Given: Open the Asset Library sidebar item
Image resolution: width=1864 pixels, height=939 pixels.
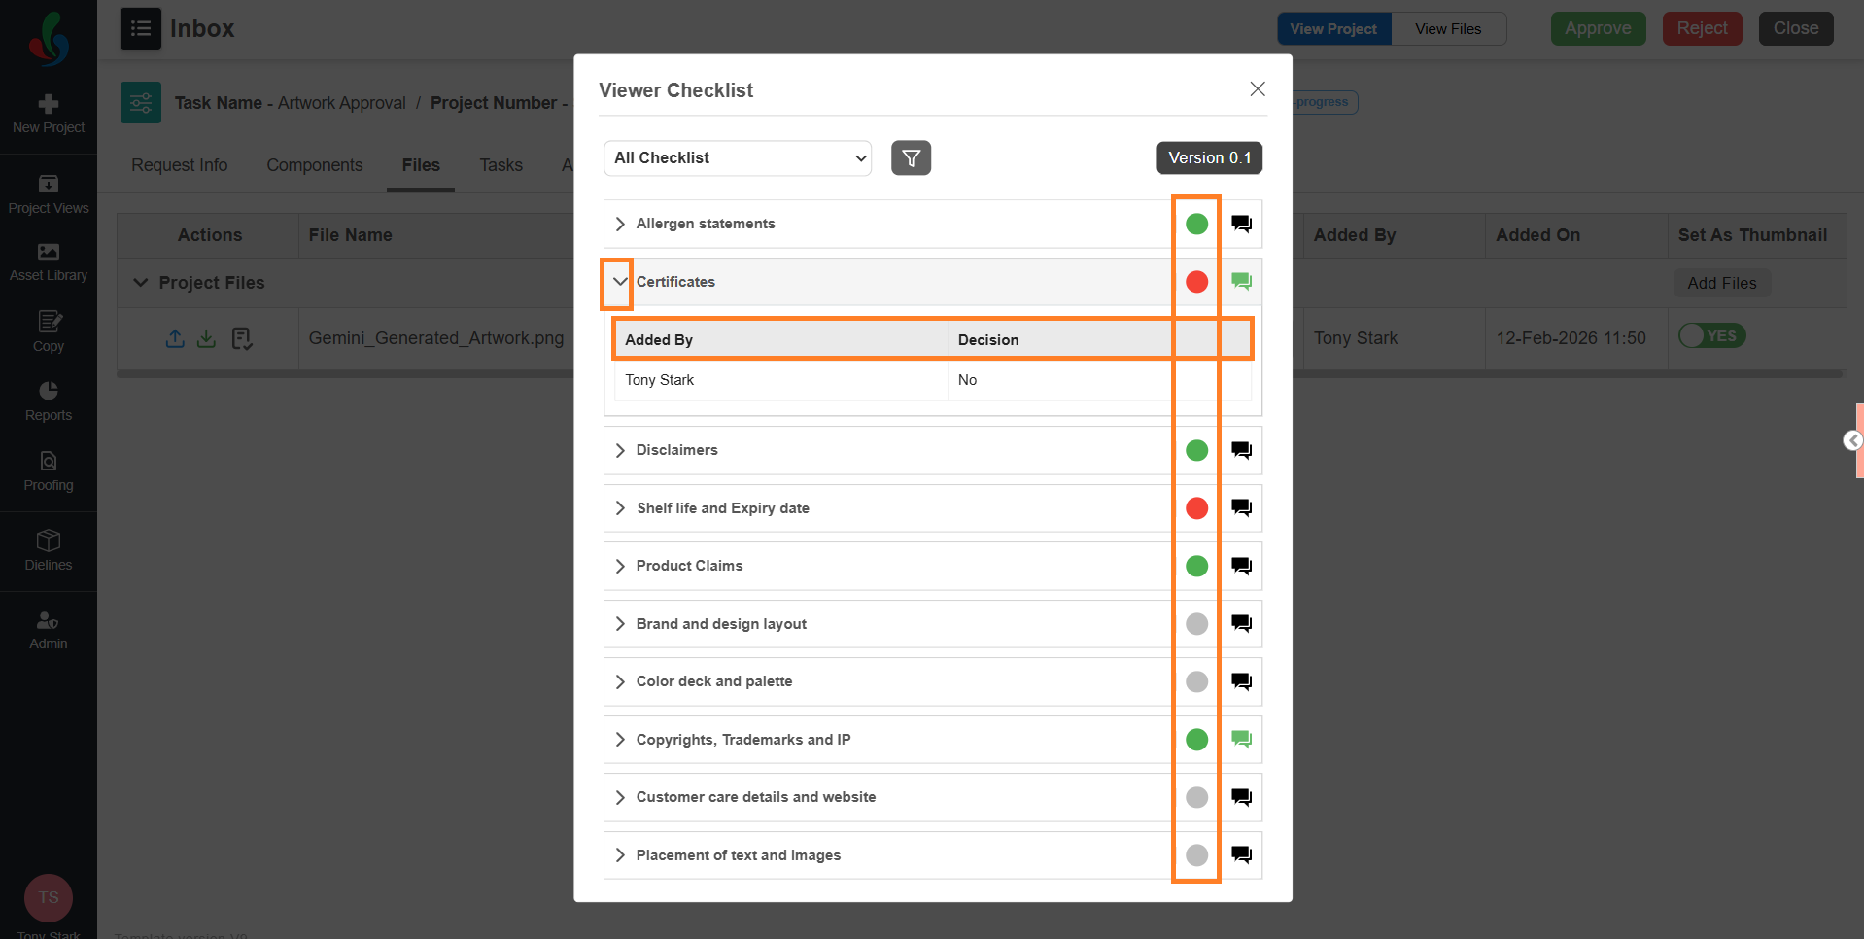Looking at the screenshot, I should tap(49, 261).
